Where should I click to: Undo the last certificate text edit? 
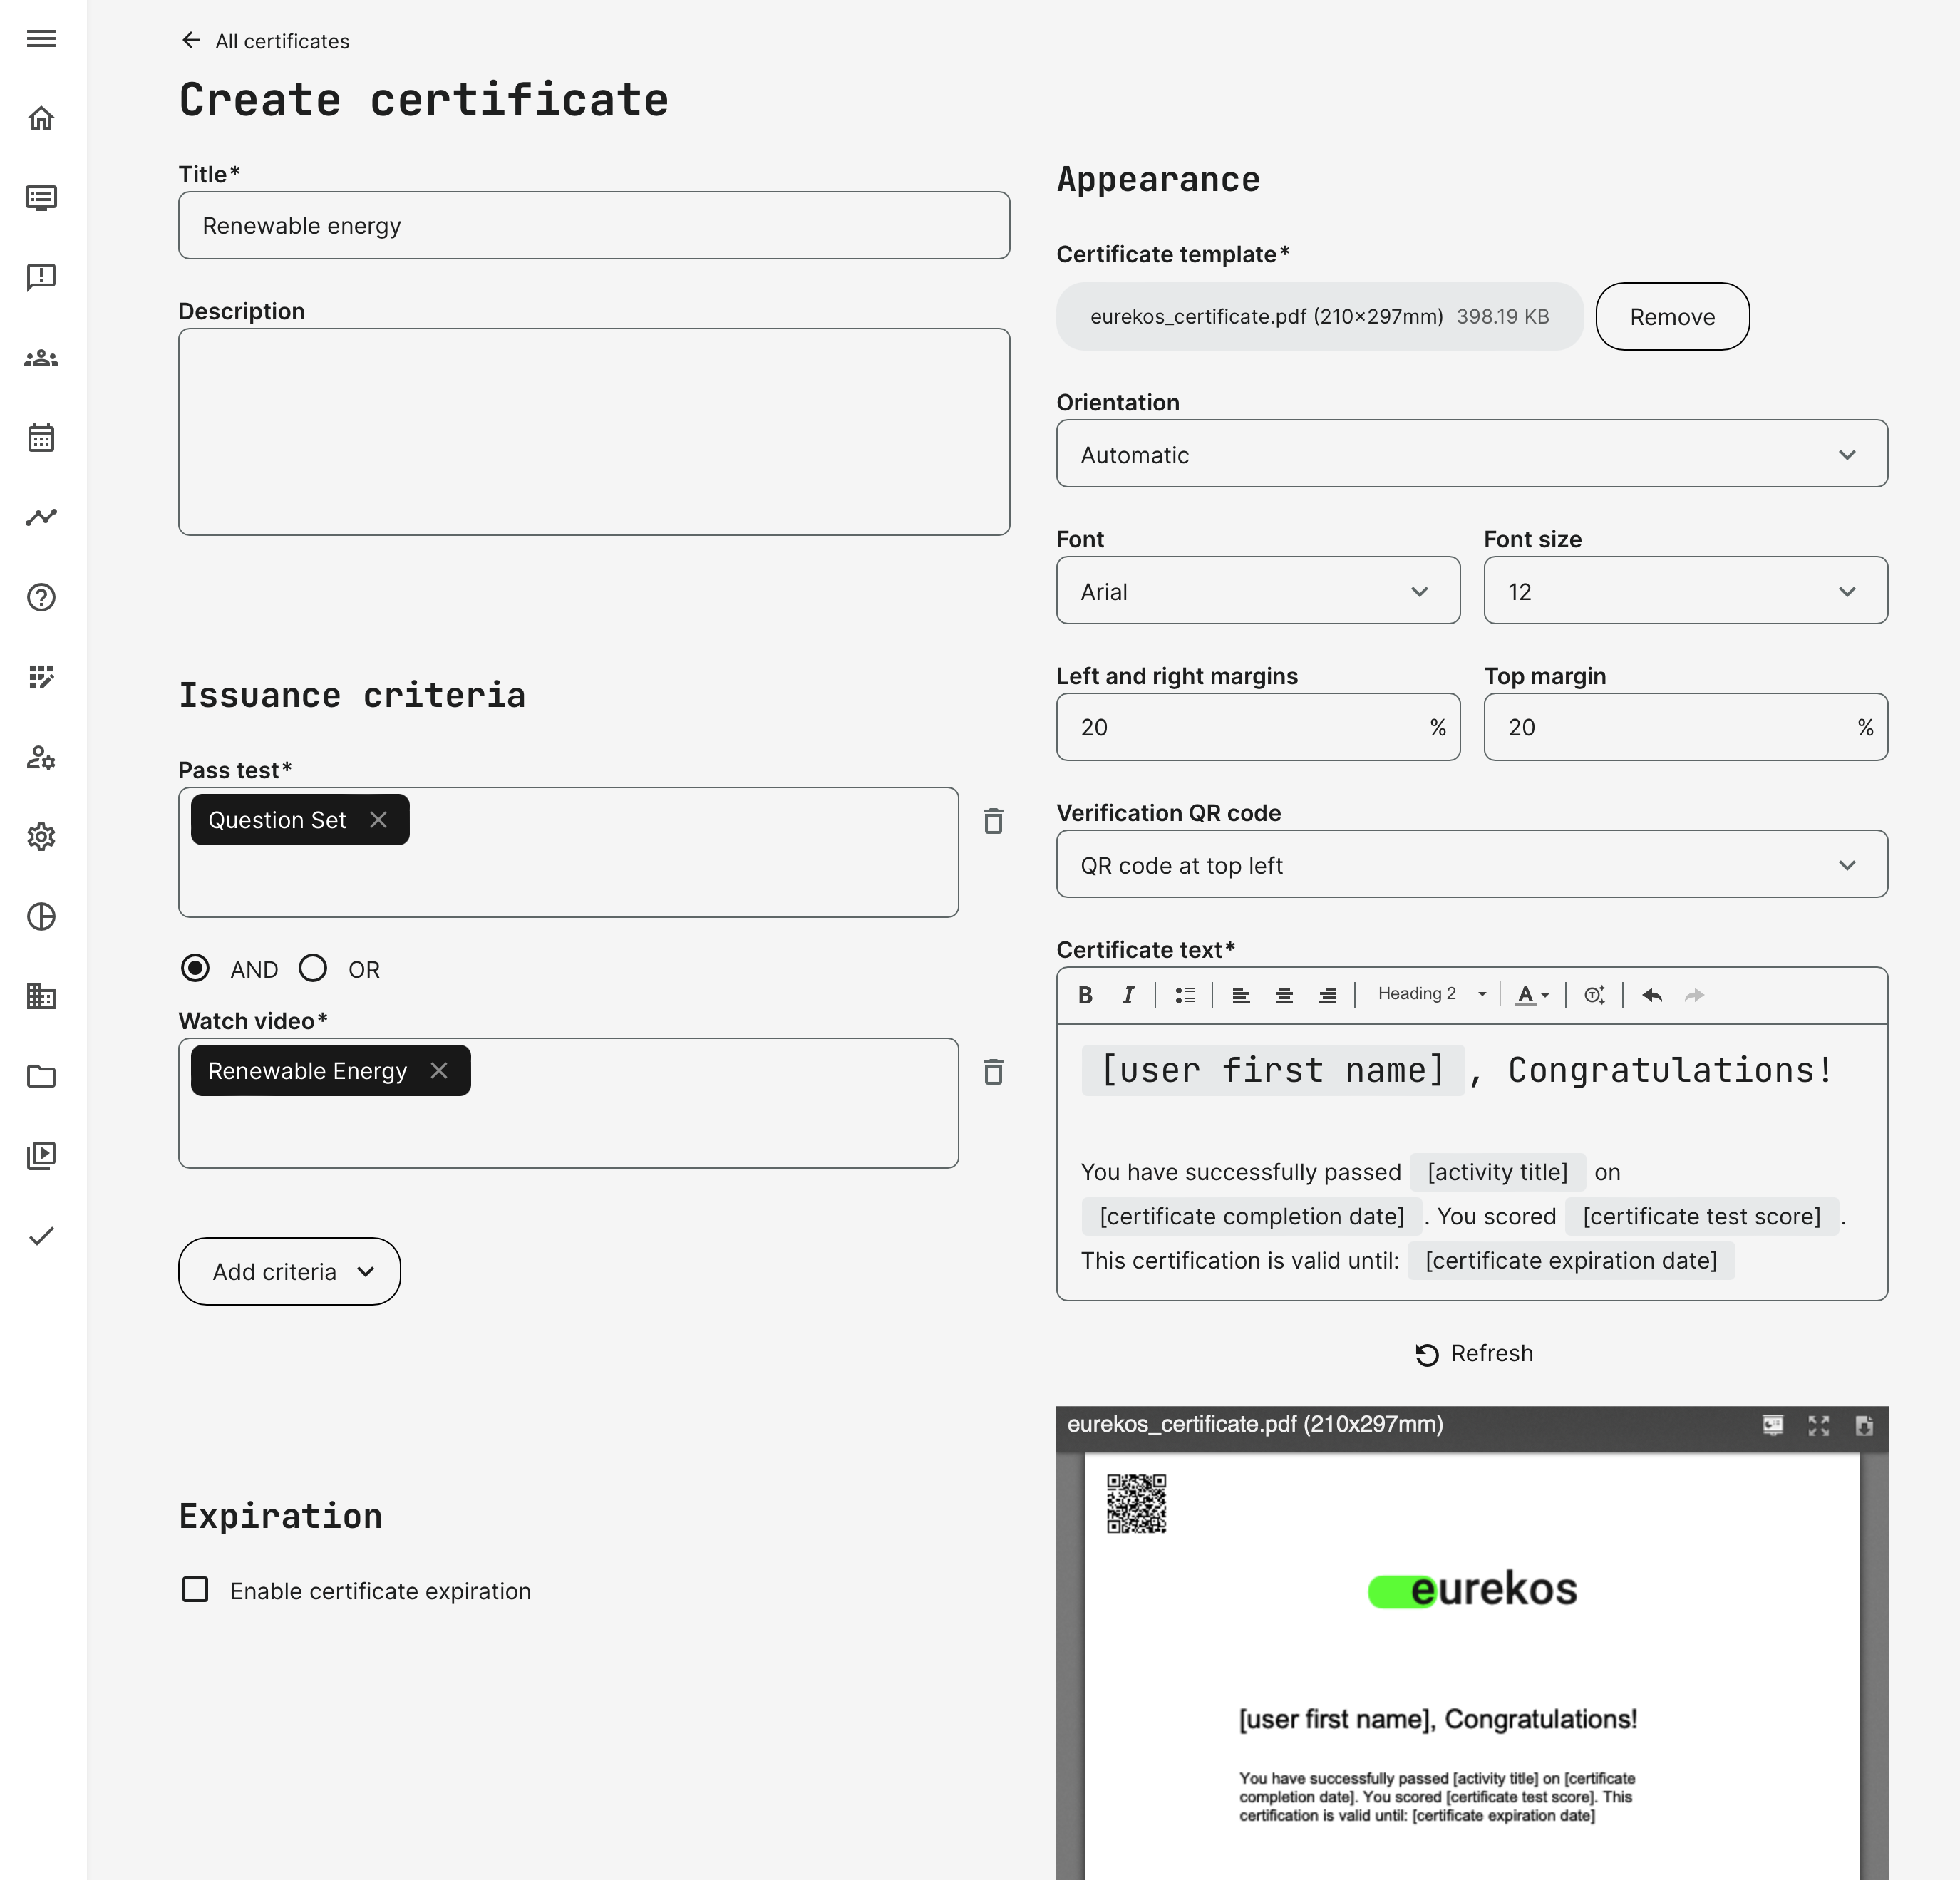1652,995
